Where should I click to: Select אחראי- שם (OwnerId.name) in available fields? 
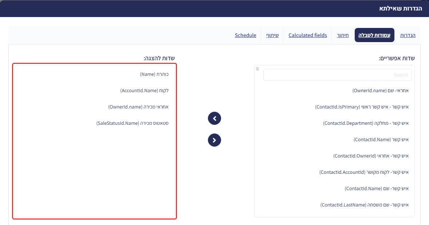click(x=380, y=91)
